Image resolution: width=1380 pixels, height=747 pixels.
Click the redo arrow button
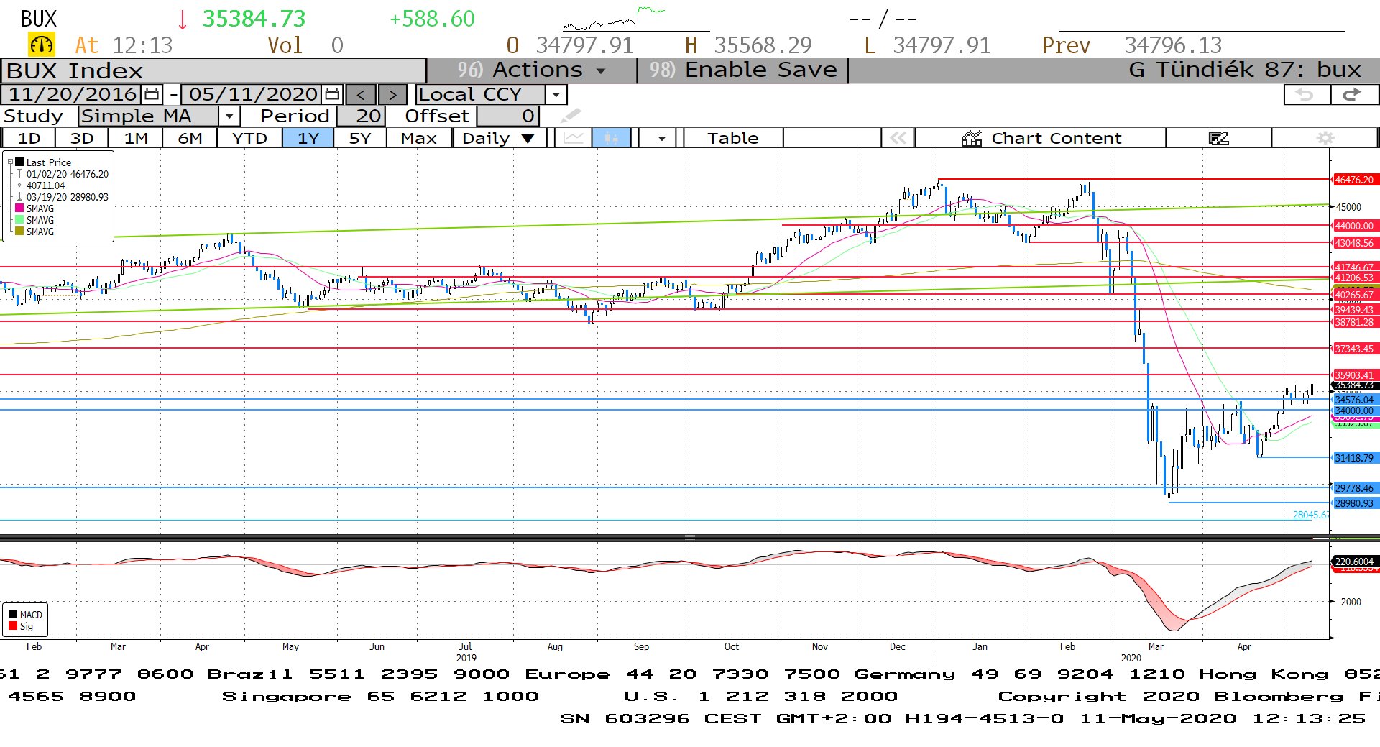1353,94
